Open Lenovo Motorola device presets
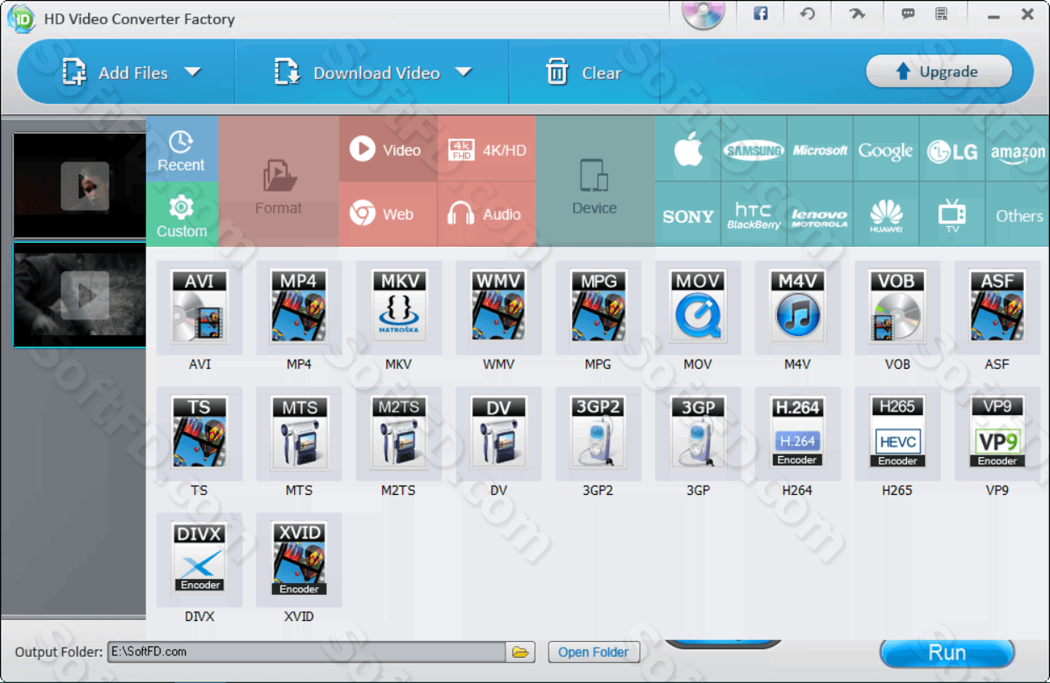The image size is (1050, 683). tap(820, 215)
